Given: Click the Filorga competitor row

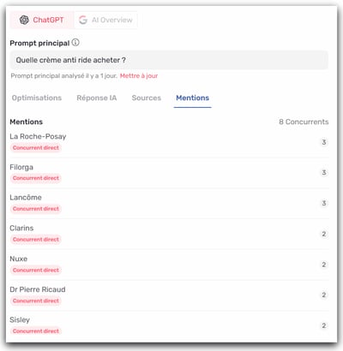Looking at the screenshot, I should (169, 173).
